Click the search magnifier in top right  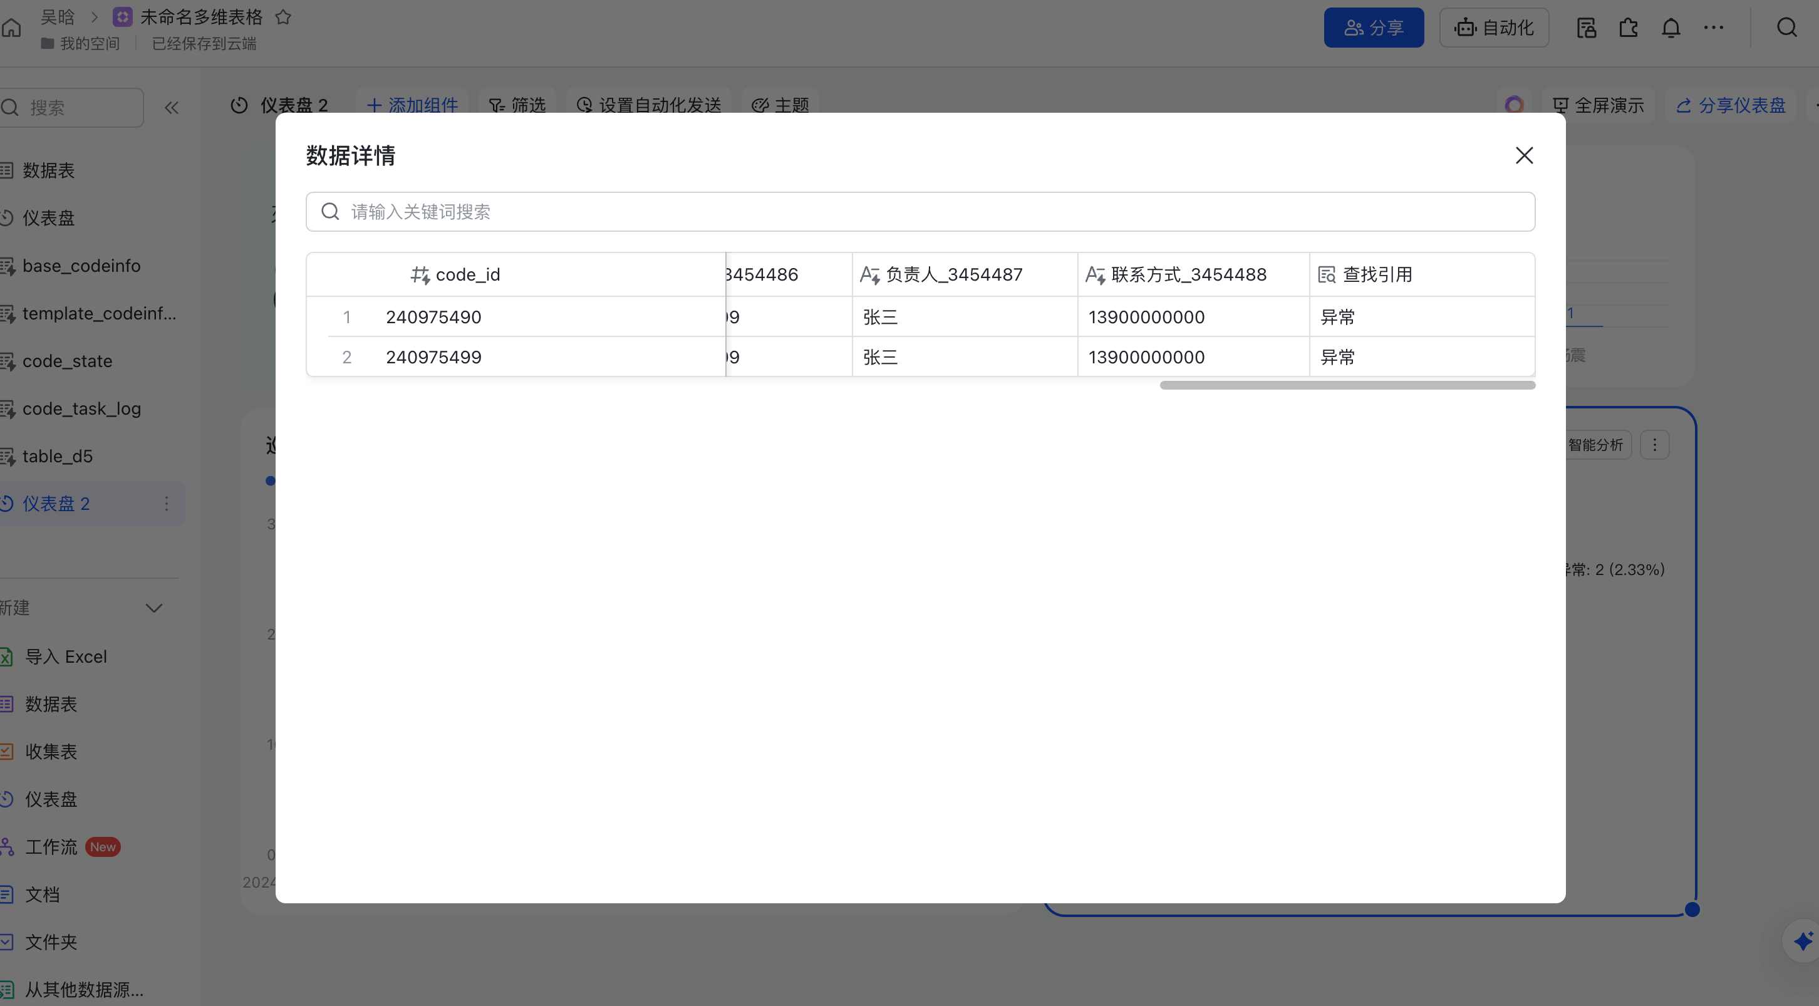click(x=1786, y=28)
